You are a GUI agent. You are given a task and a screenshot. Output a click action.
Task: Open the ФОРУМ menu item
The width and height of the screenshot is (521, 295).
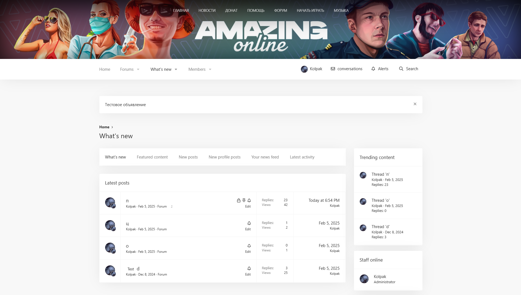click(280, 10)
